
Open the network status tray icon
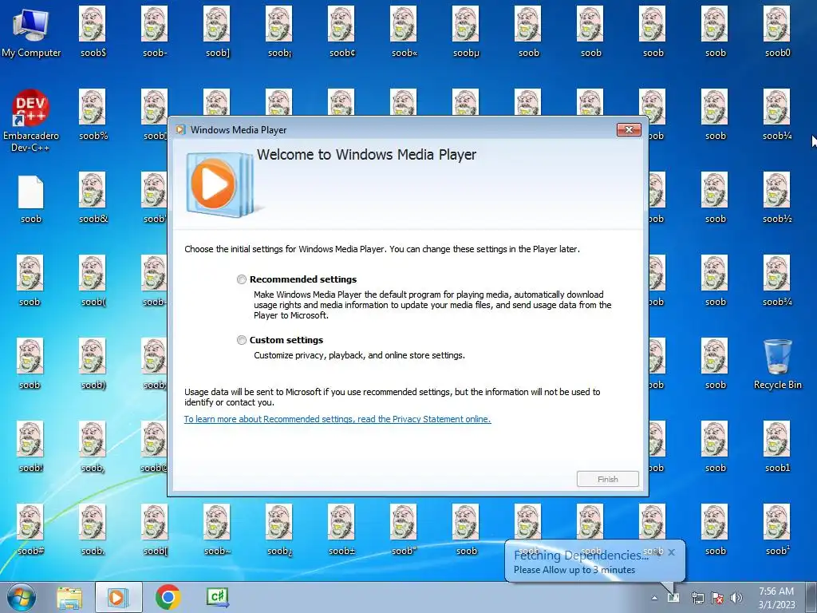(x=697, y=598)
